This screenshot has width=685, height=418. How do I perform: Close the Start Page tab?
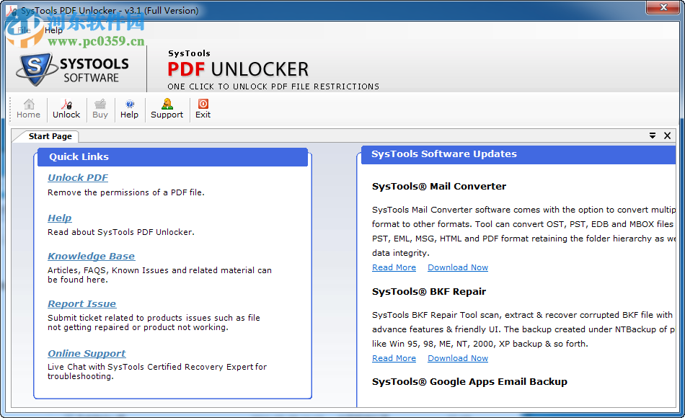[667, 135]
